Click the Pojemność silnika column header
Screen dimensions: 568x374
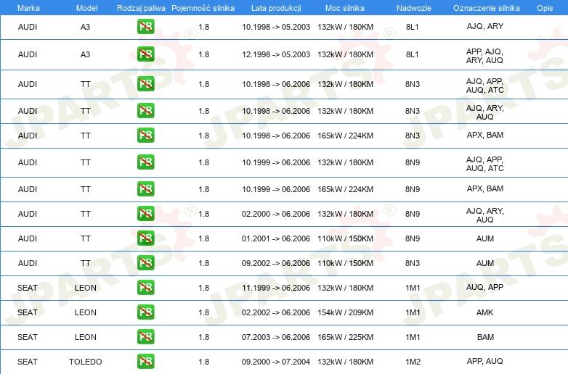point(203,8)
